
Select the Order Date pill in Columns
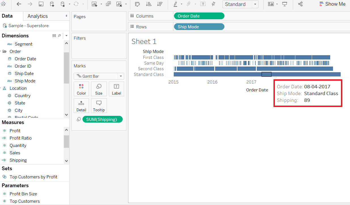[x=199, y=16]
